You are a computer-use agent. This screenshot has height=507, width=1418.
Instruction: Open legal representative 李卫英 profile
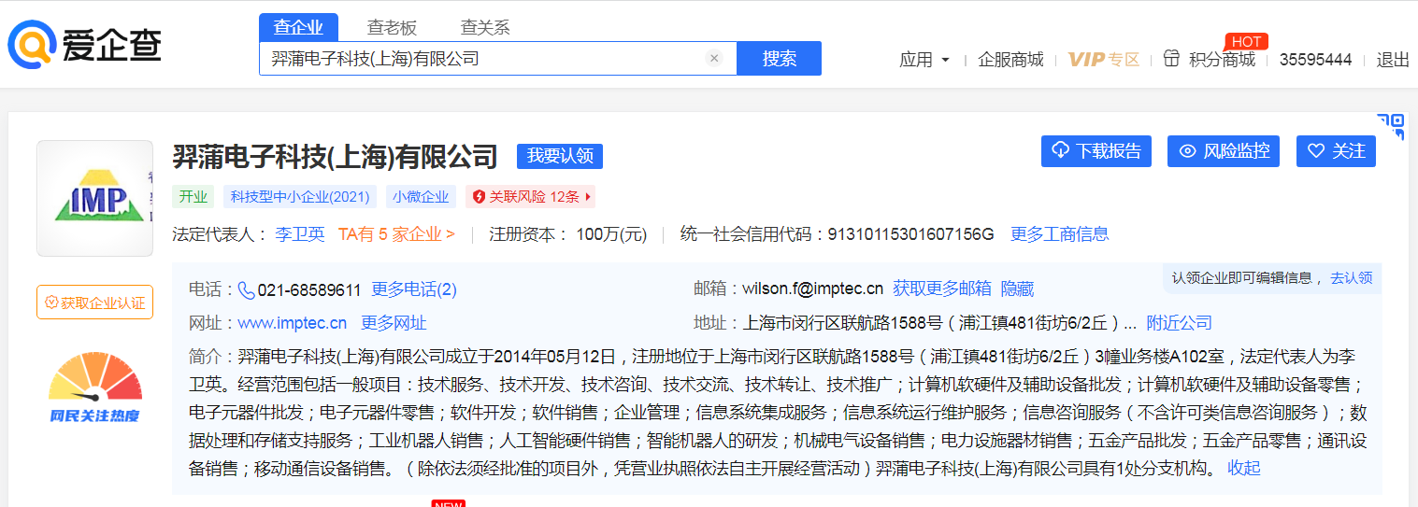click(299, 234)
